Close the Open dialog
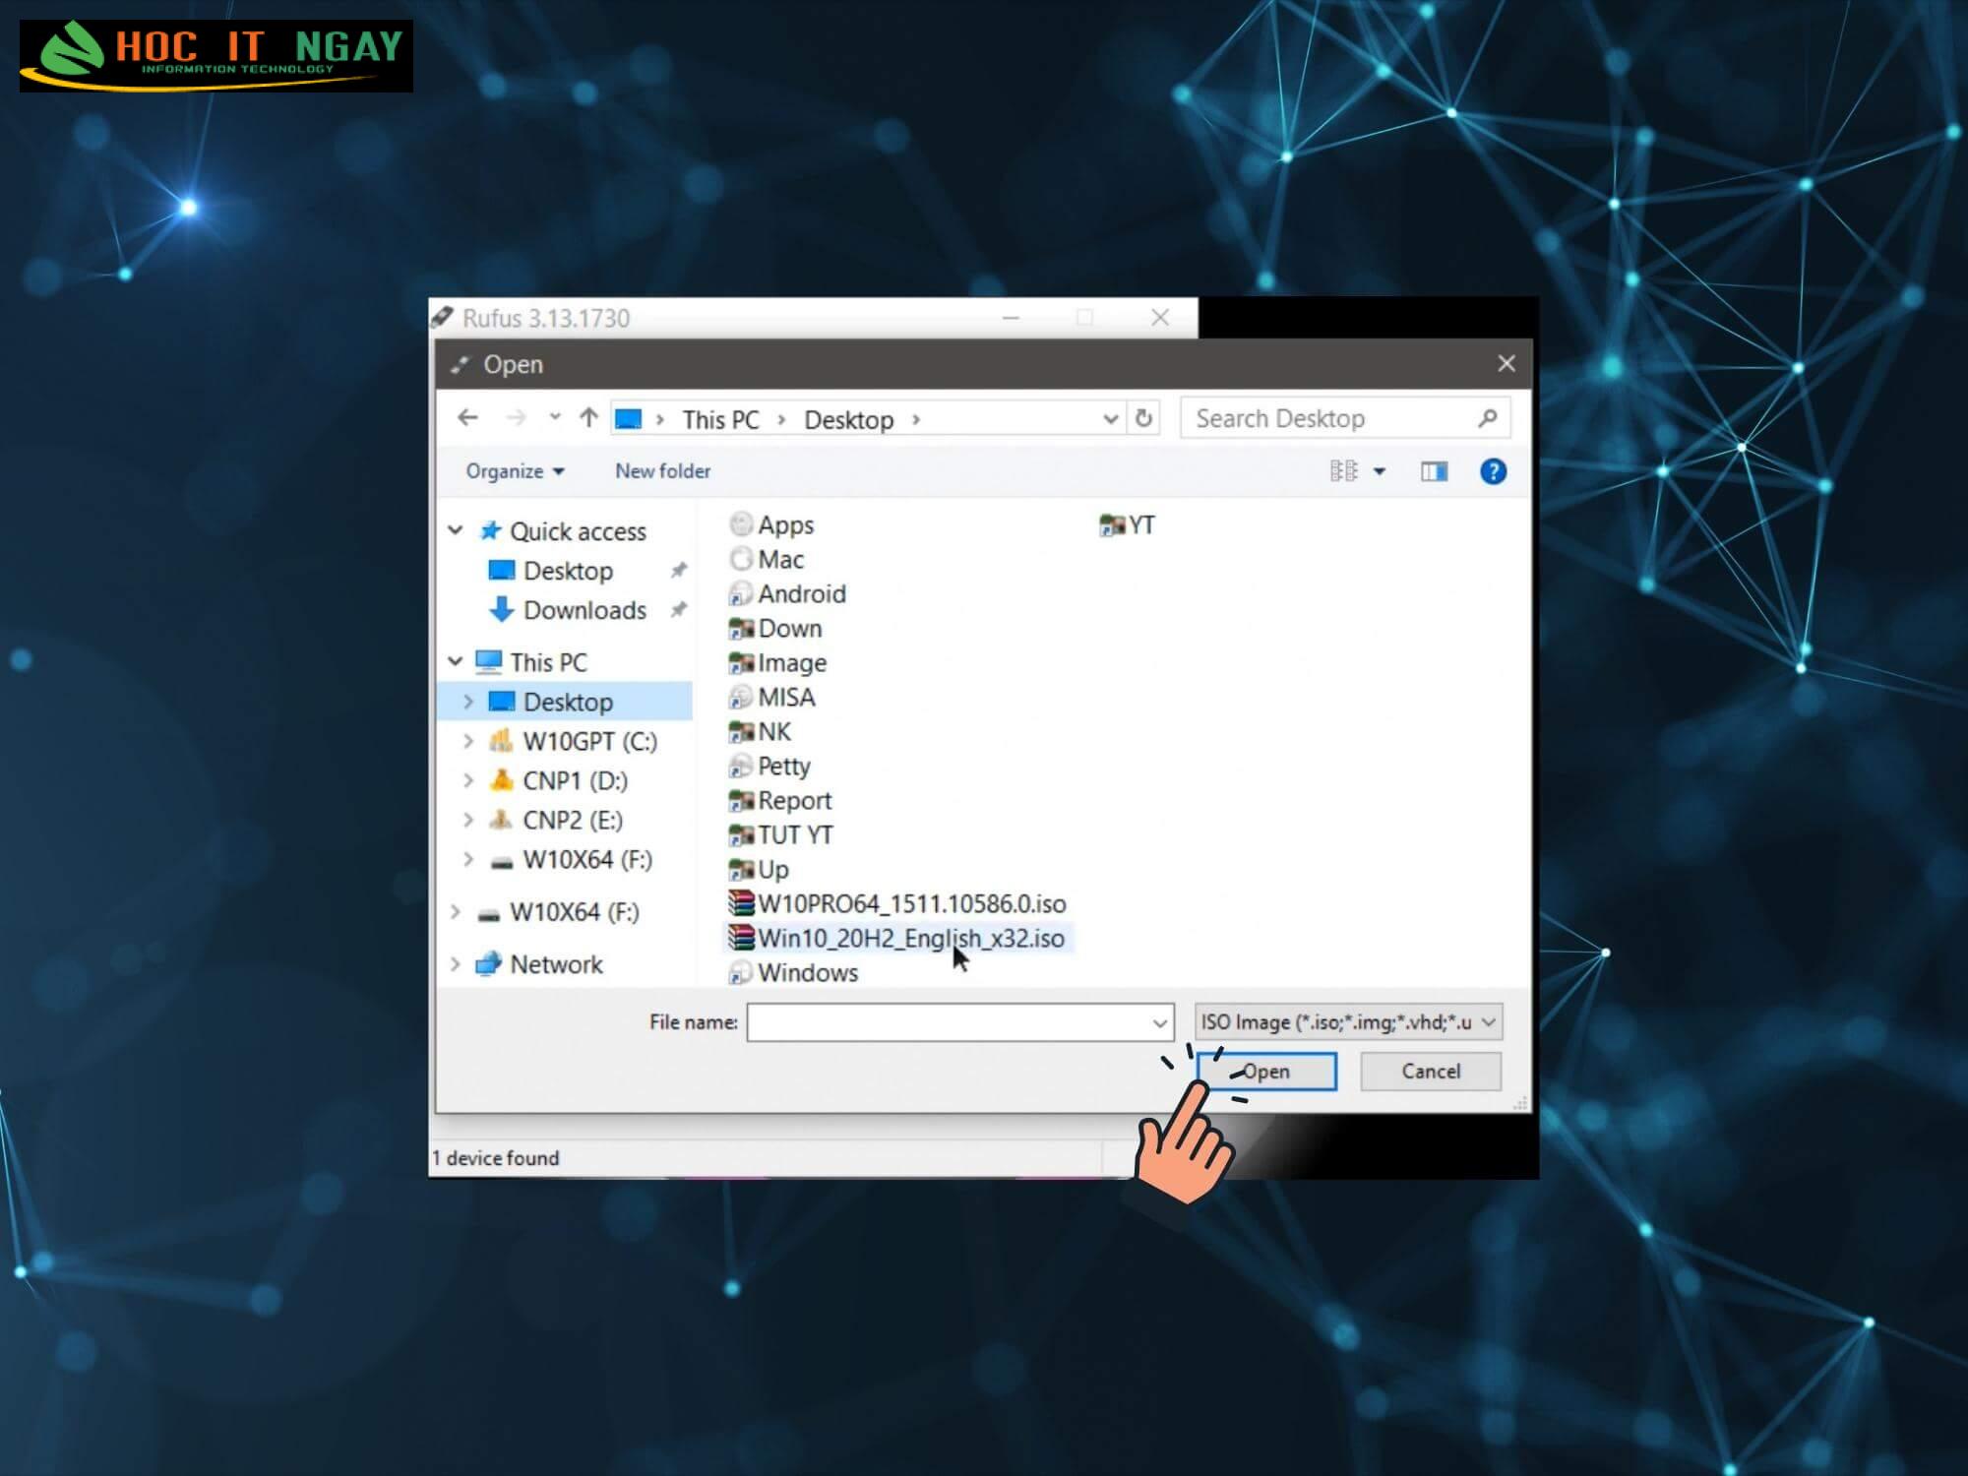The height and width of the screenshot is (1476, 1968). pyautogui.click(x=1506, y=364)
